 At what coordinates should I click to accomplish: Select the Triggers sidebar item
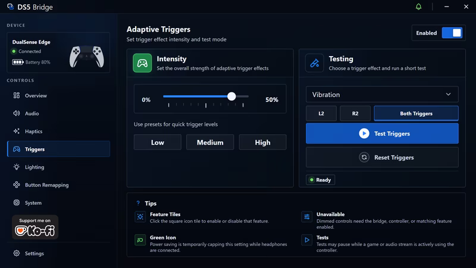(x=58, y=149)
